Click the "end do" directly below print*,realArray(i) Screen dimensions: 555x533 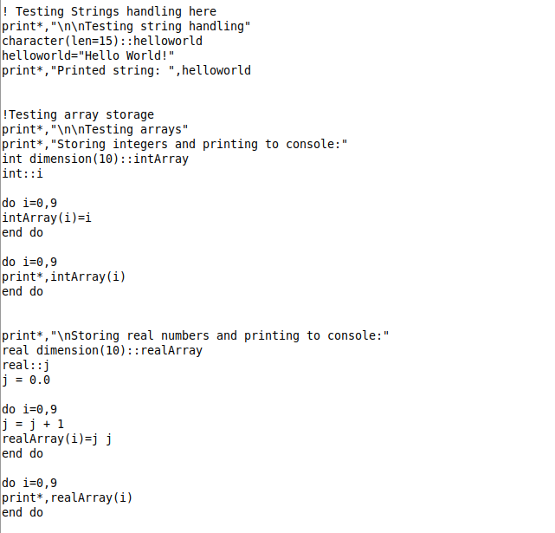tap(23, 512)
